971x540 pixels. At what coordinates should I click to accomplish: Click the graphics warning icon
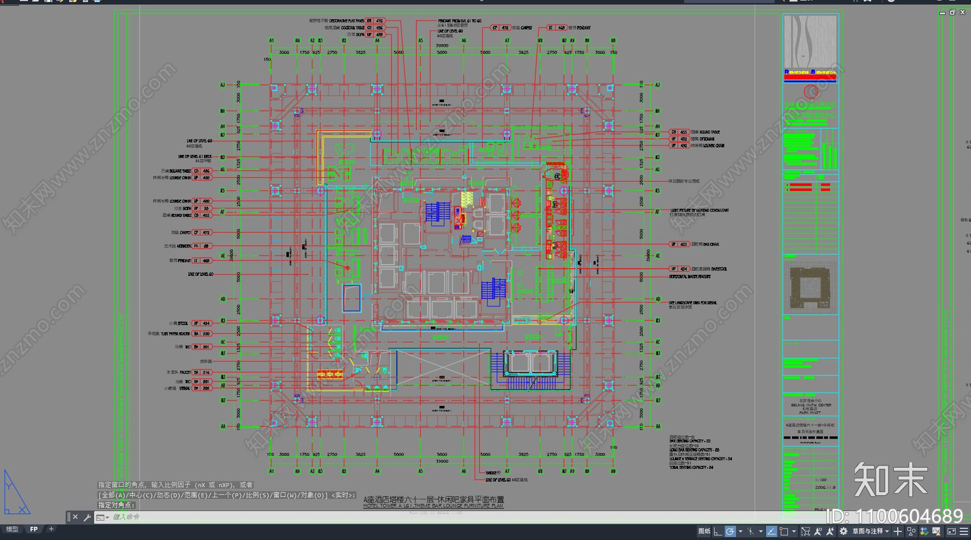tap(936, 532)
